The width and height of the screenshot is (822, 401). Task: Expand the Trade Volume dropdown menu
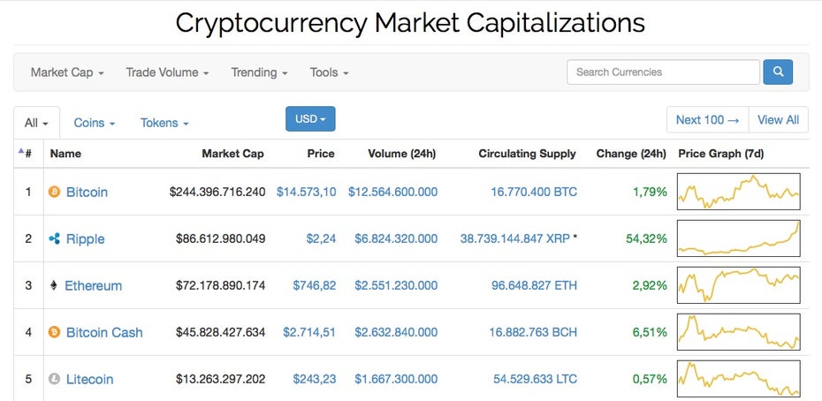click(x=167, y=72)
